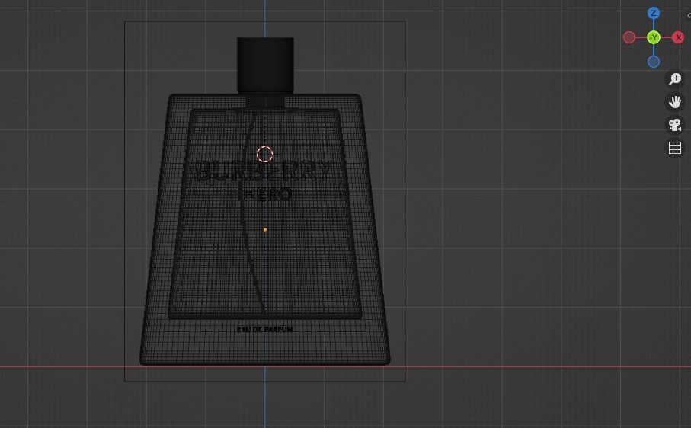Click the blue Z axis gizmo ball

654,13
